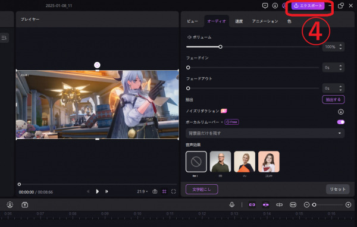Choose the bald man voice effect thumbnail
This screenshot has height=227, width=357.
tap(220, 162)
